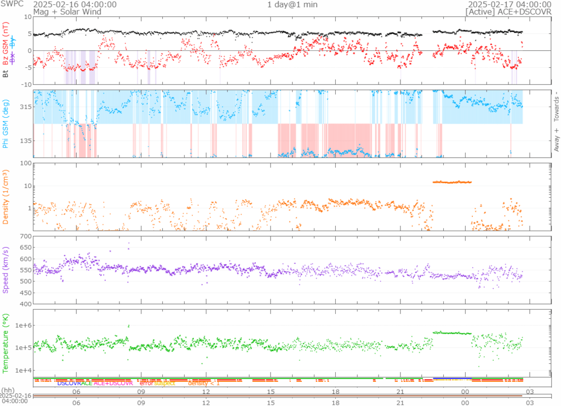561x406 pixels.
Task: Click the SWPC label in top corner
Action: click(x=11, y=4)
